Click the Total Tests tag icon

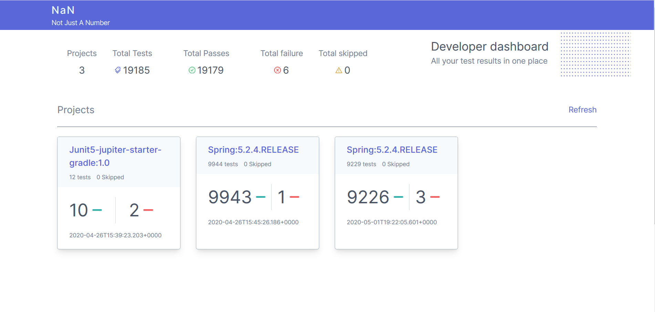tap(118, 70)
